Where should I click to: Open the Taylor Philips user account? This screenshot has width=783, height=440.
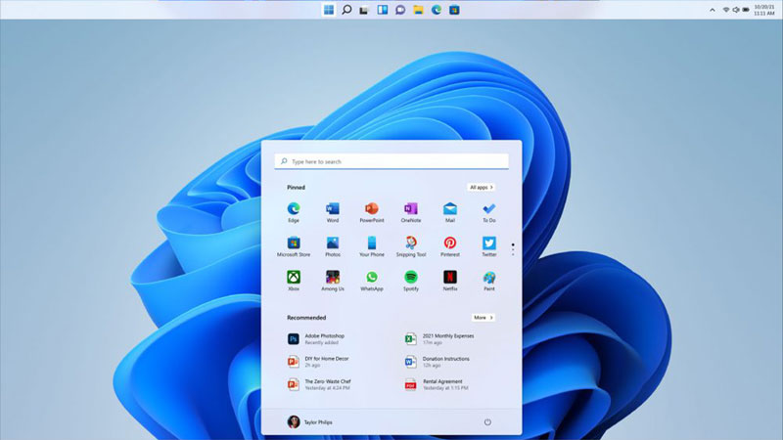point(309,422)
